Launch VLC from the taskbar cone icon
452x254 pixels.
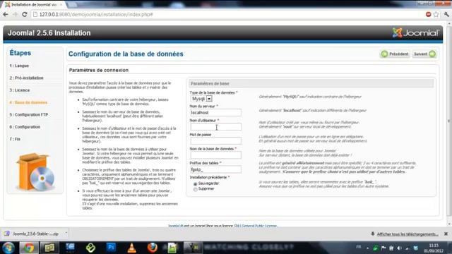coord(132,248)
